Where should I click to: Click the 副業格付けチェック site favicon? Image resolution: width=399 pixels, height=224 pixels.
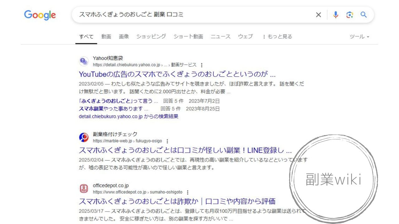(x=84, y=137)
